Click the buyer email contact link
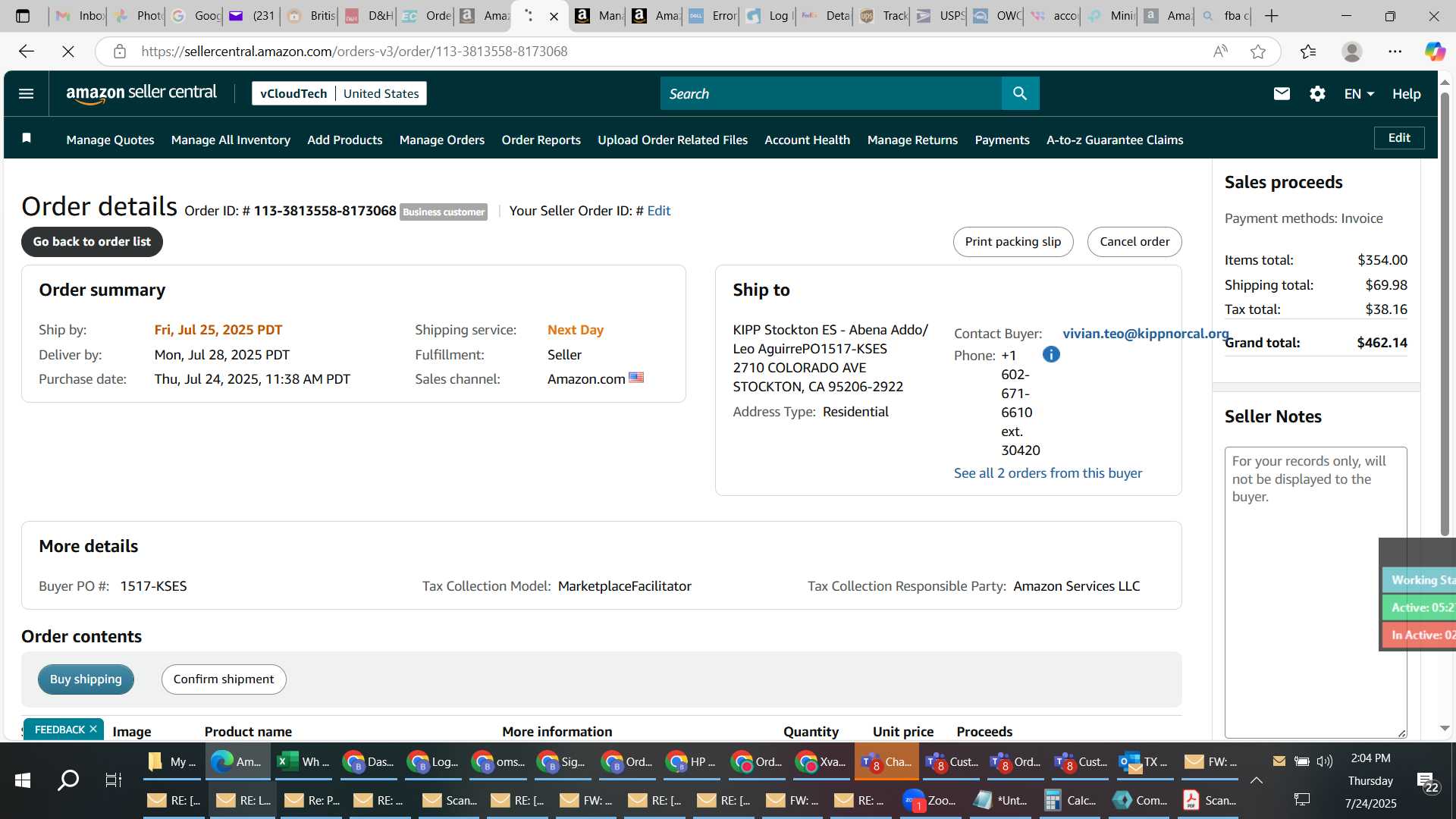 [1145, 334]
